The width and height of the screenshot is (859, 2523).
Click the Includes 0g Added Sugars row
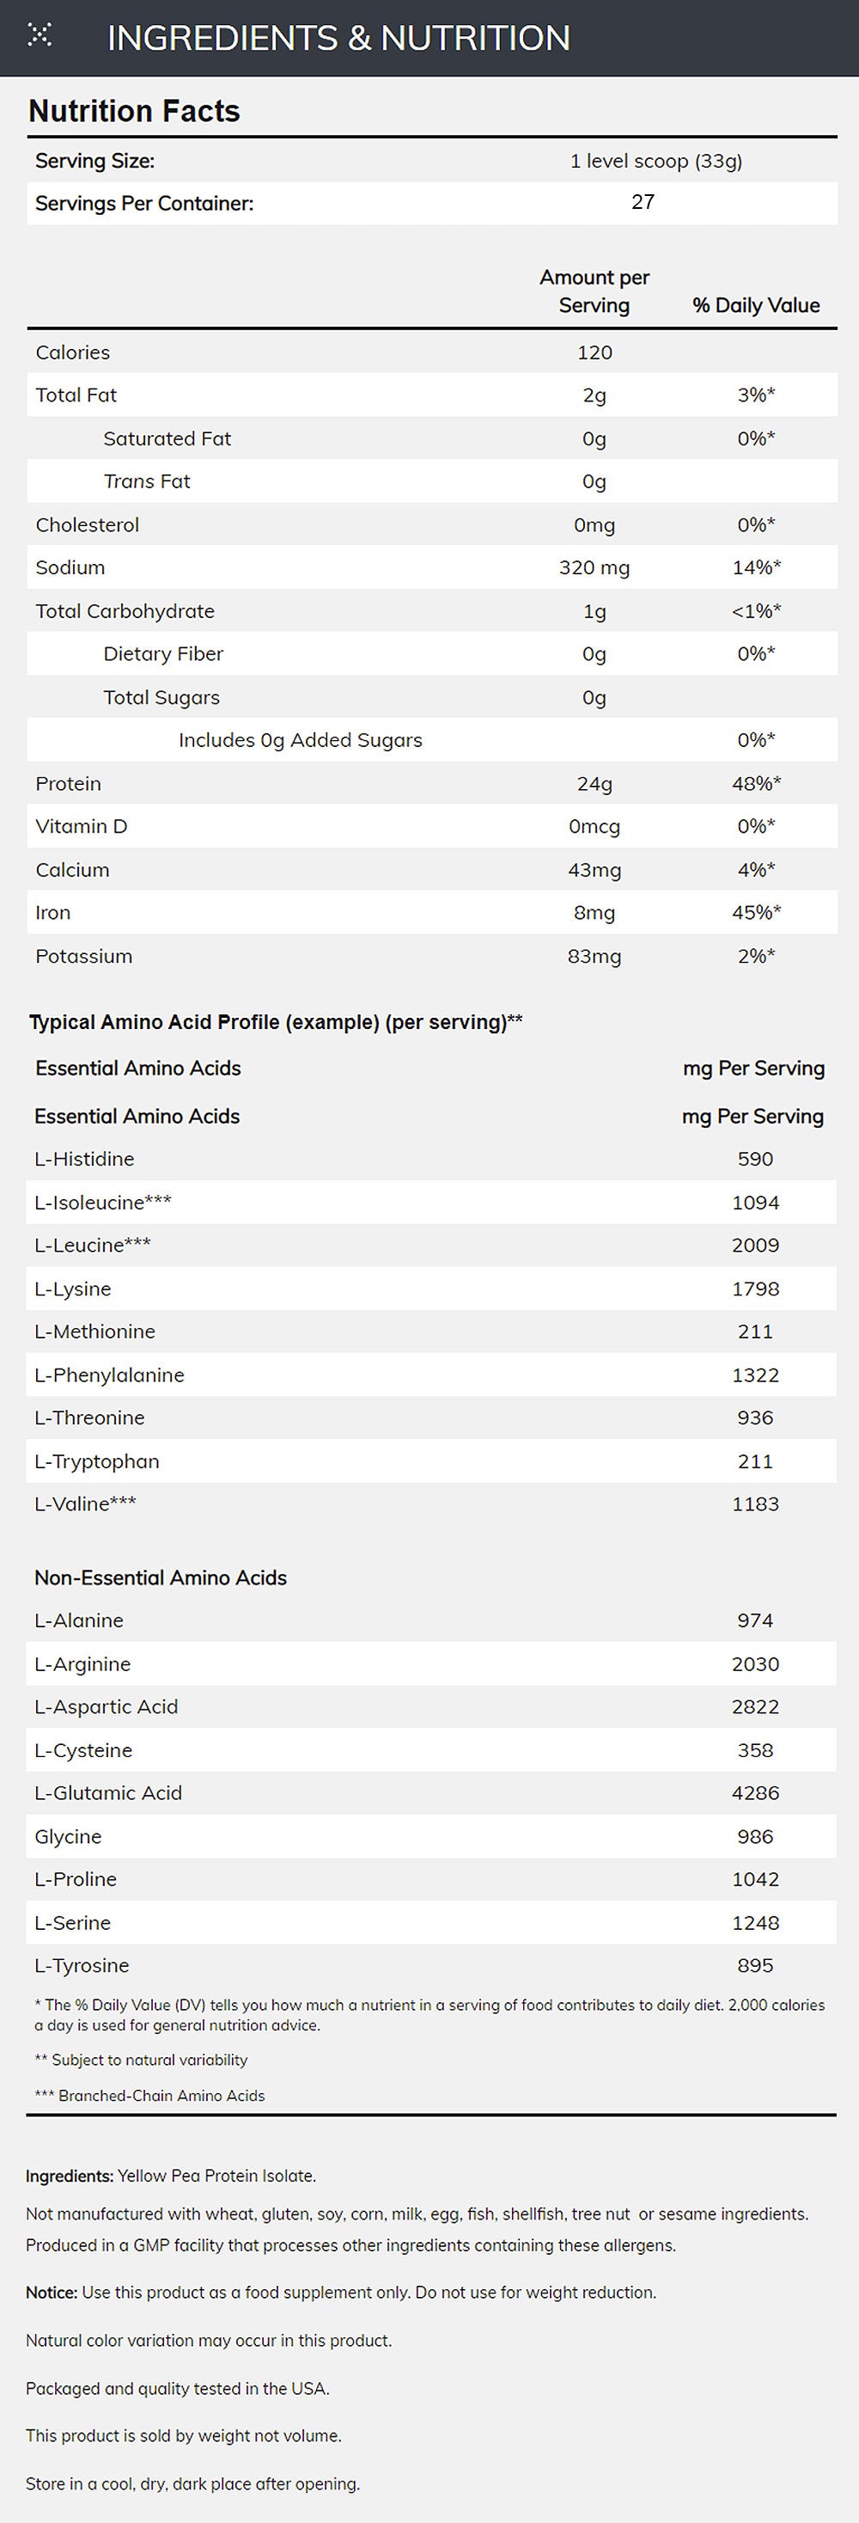tap(431, 739)
